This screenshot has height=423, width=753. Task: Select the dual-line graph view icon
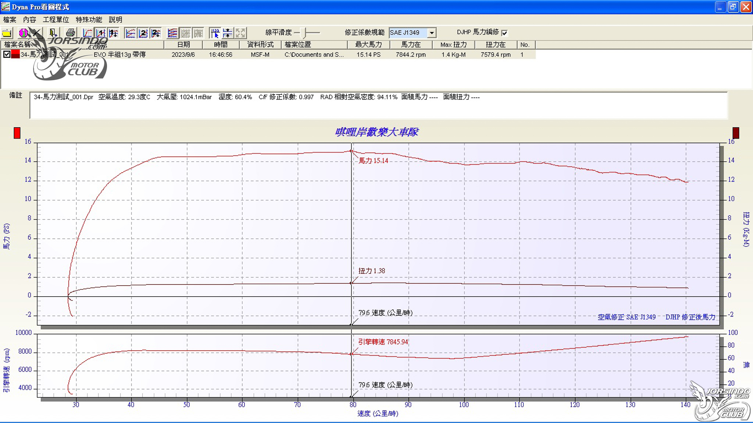tap(130, 33)
